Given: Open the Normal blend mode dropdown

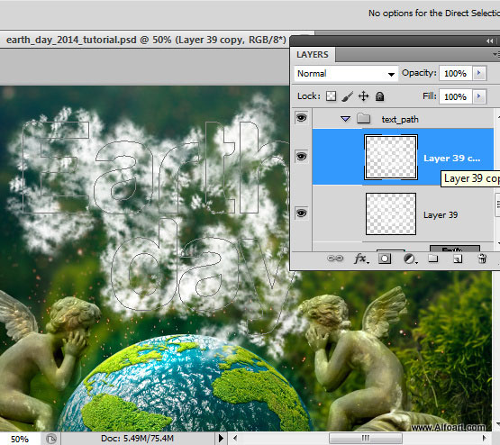Looking at the screenshot, I should click(346, 74).
